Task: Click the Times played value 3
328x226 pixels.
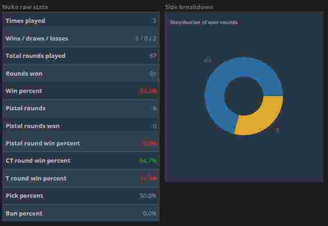Action: (x=155, y=21)
